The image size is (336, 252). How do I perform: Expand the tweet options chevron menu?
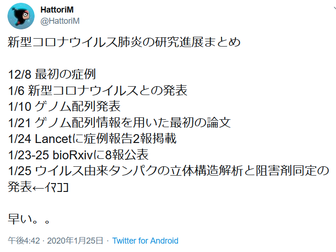click(x=335, y=9)
